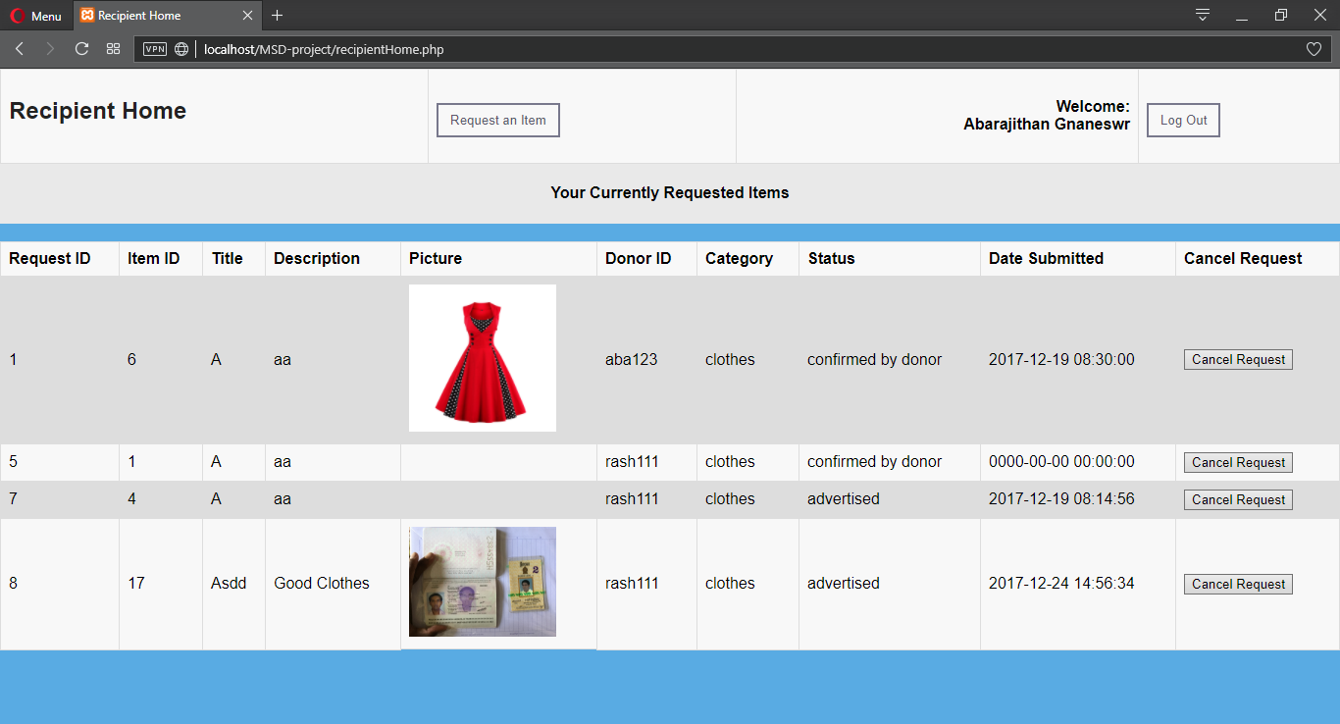Click the browser back arrow
The height and width of the screenshot is (724, 1340).
(x=20, y=49)
